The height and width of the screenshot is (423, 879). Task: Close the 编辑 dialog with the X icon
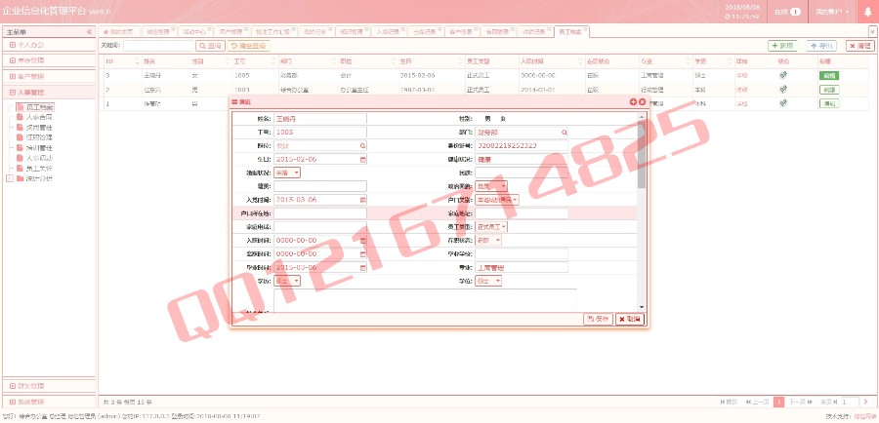pyautogui.click(x=642, y=101)
